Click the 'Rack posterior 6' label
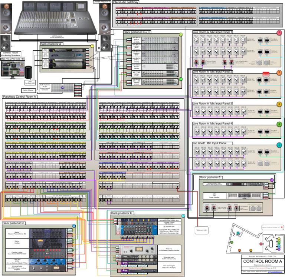The width and height of the screenshot is (285, 277). click(x=211, y=178)
